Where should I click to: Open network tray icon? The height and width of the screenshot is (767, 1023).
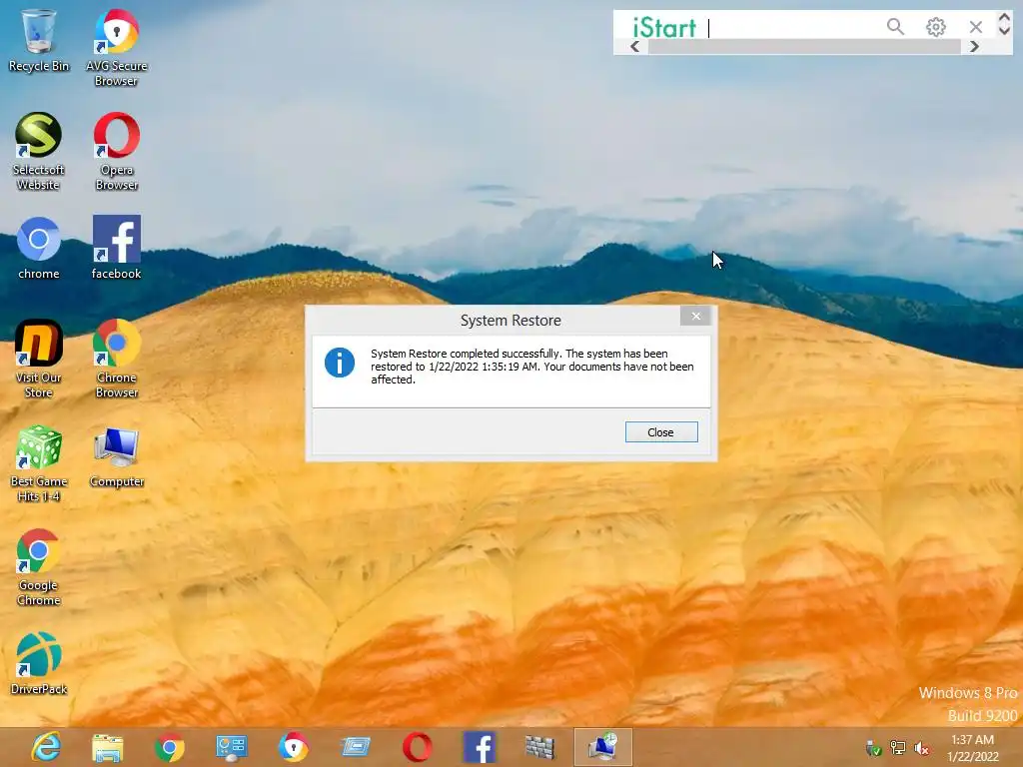tap(898, 749)
